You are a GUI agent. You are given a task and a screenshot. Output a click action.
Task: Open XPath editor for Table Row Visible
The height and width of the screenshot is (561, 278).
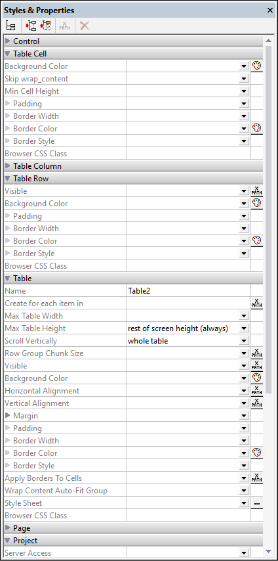(256, 191)
